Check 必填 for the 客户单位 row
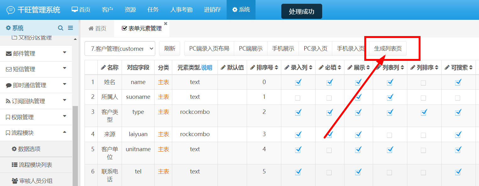The width and height of the screenshot is (479, 186). coord(329,150)
